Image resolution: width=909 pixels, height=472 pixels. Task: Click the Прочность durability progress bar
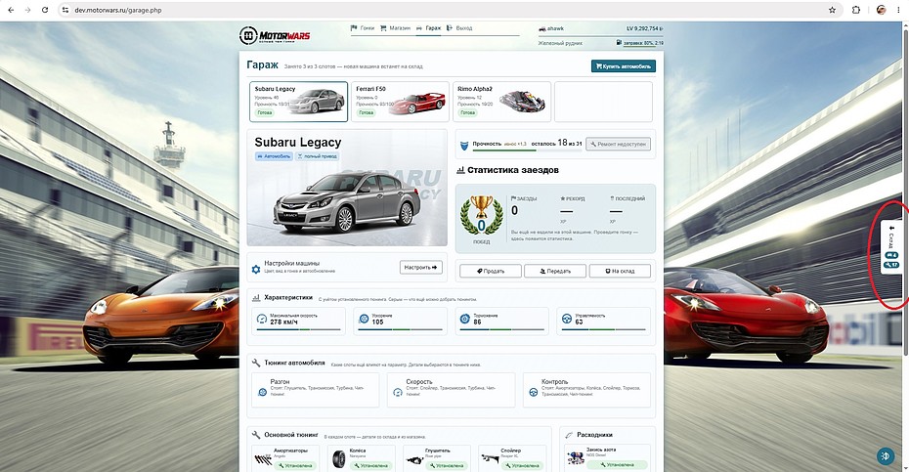click(527, 150)
